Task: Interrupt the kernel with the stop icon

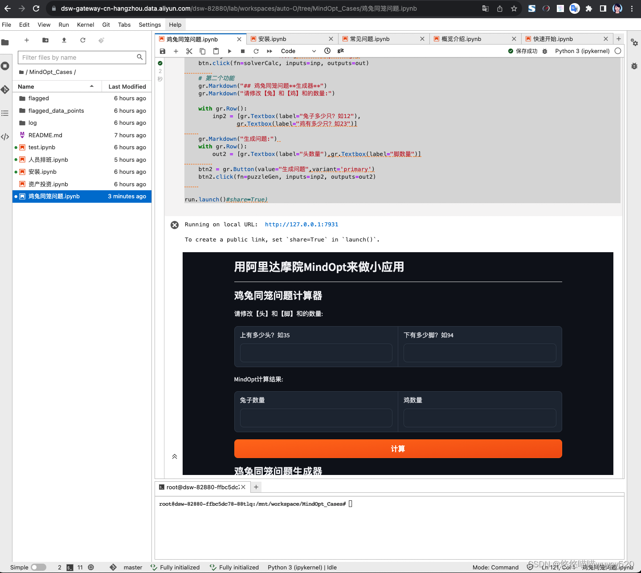Action: point(243,51)
